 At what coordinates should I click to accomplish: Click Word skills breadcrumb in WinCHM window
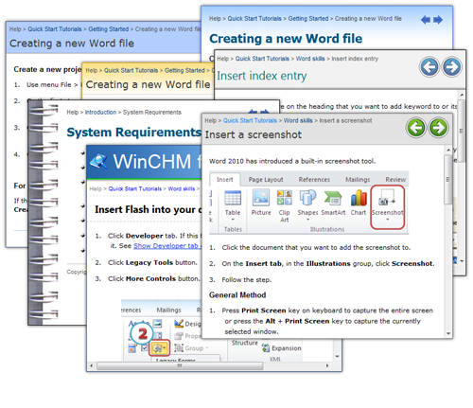[182, 188]
